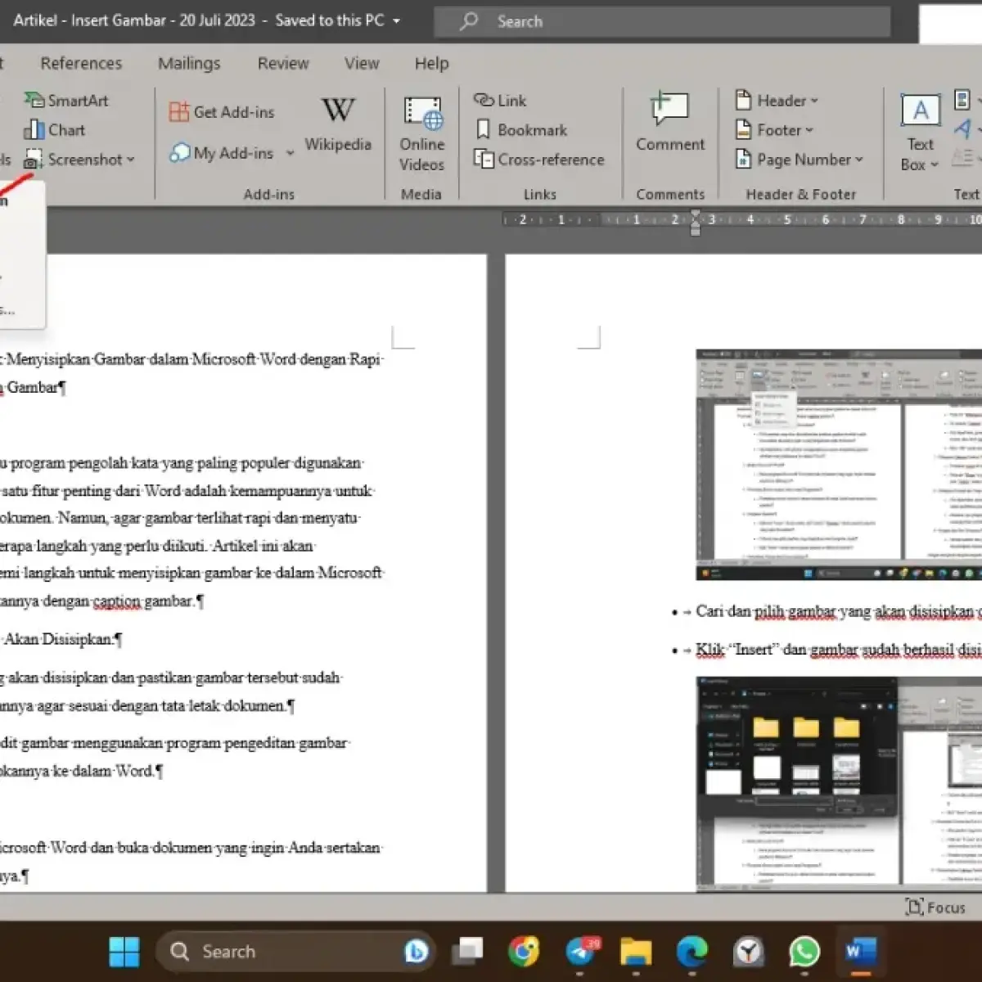Expand the Text Box dropdown arrow
This screenshot has height=982, width=982.
tap(934, 164)
